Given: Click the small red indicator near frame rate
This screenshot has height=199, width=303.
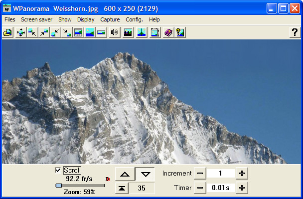Looking at the screenshot, I should 108,179.
